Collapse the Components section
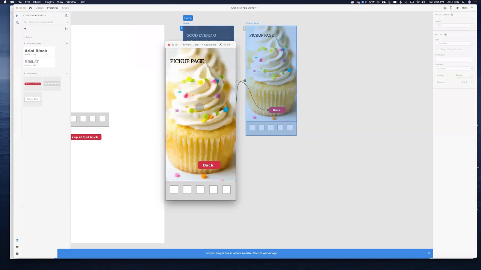 (24, 73)
